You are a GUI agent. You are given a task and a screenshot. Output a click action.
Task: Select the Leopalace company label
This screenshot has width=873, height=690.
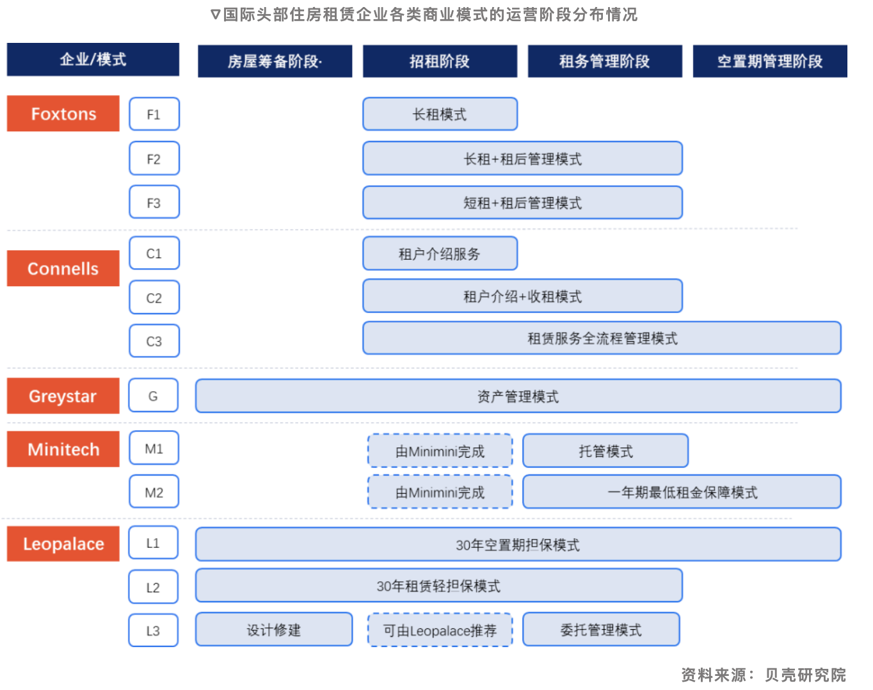(x=63, y=543)
